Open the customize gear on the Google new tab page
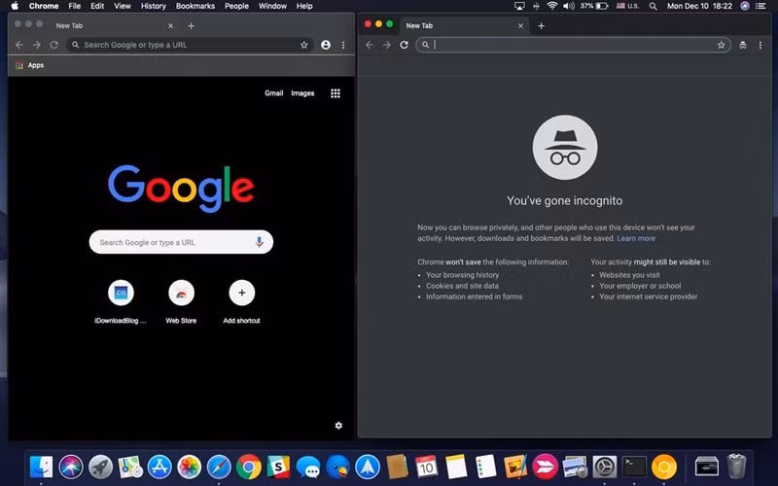Image resolution: width=778 pixels, height=486 pixels. coord(338,426)
